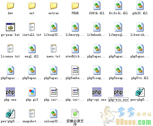The height and width of the screenshot is (126, 153).
Task: Select the php5ts.dll file icon
Action: (140, 70)
